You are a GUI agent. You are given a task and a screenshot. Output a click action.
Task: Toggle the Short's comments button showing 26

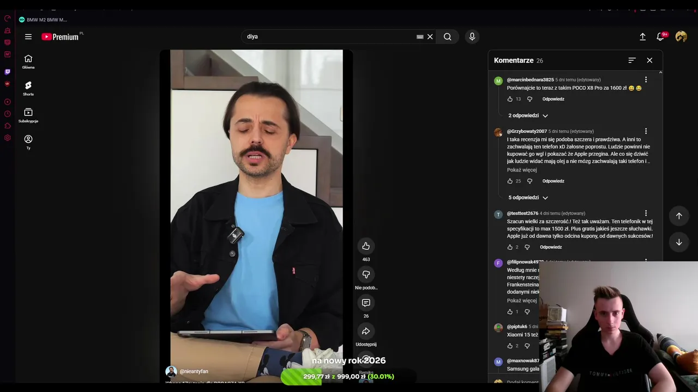pyautogui.click(x=366, y=303)
